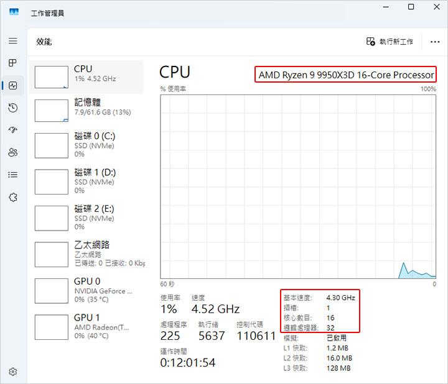Open the Users page icon
This screenshot has height=384, width=448.
[12, 152]
